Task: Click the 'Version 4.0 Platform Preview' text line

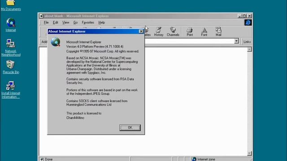Action: [x=95, y=47]
